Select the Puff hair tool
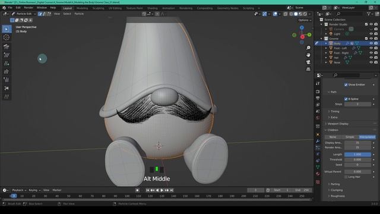380x214 pixels. click(x=7, y=80)
